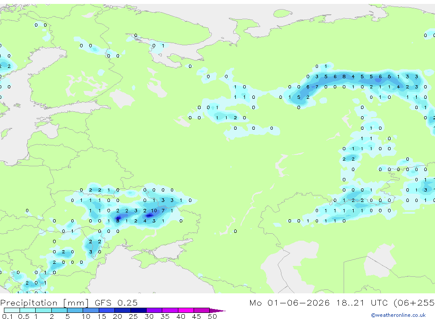Click the 'Mo 01-06-2026 18..21 UTC' timestamp
435x319 pixels.
[318, 302]
